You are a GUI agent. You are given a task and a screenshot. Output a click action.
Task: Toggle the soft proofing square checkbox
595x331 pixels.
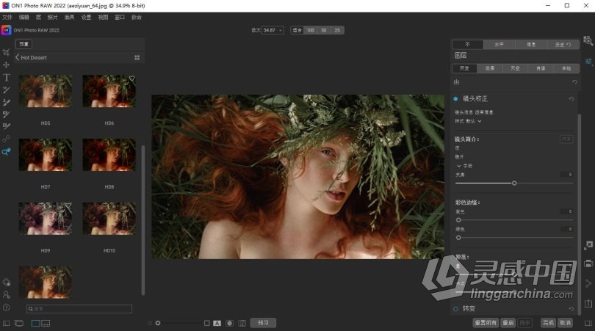click(207, 323)
